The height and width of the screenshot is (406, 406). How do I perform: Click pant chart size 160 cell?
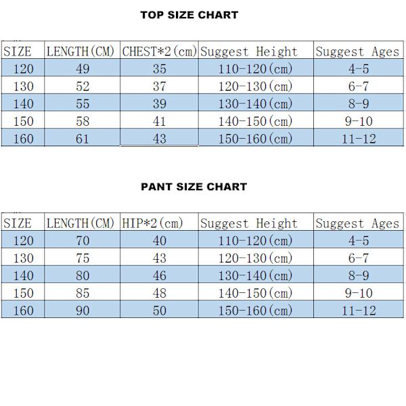[x=23, y=309]
